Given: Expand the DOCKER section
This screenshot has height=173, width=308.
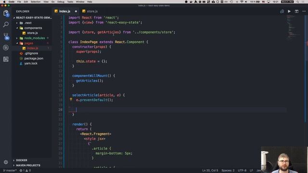Looking at the screenshot, I should pyautogui.click(x=31, y=160).
